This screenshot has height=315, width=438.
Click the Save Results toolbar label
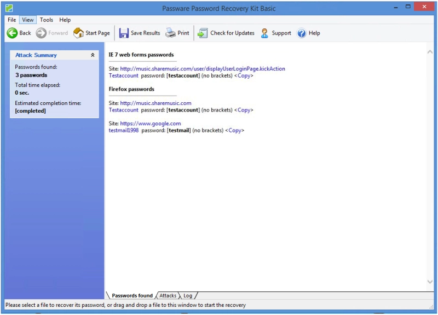[x=145, y=33]
